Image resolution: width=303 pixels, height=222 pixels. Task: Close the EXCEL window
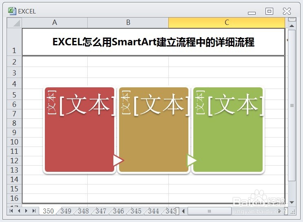tap(287, 11)
